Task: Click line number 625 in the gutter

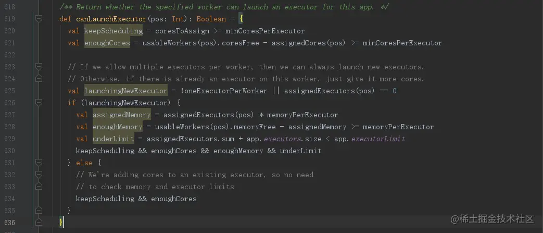Action: pos(9,91)
